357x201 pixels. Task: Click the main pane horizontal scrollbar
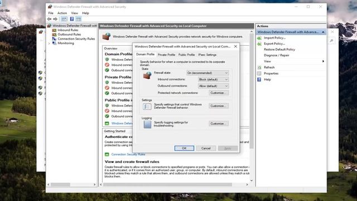(167, 185)
